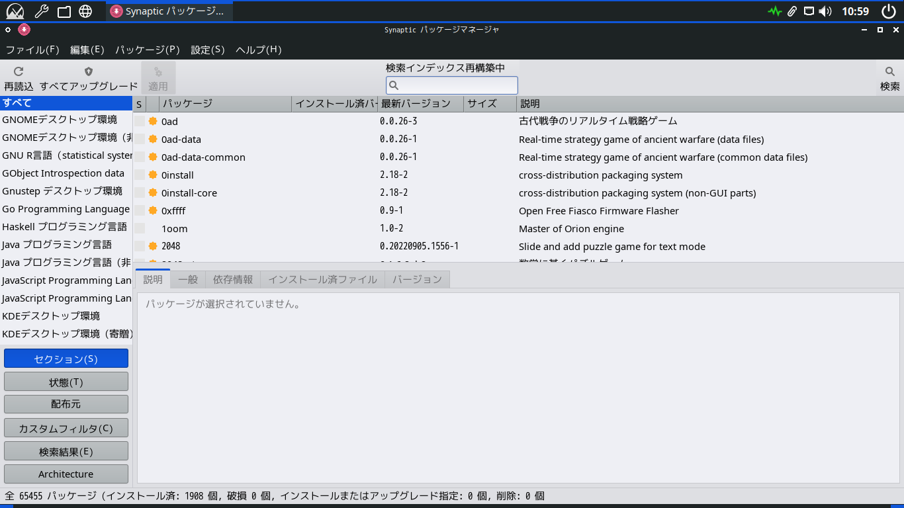Sort by the パッケージ column header
The width and height of the screenshot is (904, 508).
(x=226, y=104)
